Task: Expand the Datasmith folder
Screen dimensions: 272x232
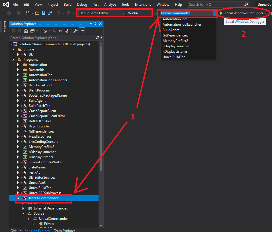Action: pos(18,70)
